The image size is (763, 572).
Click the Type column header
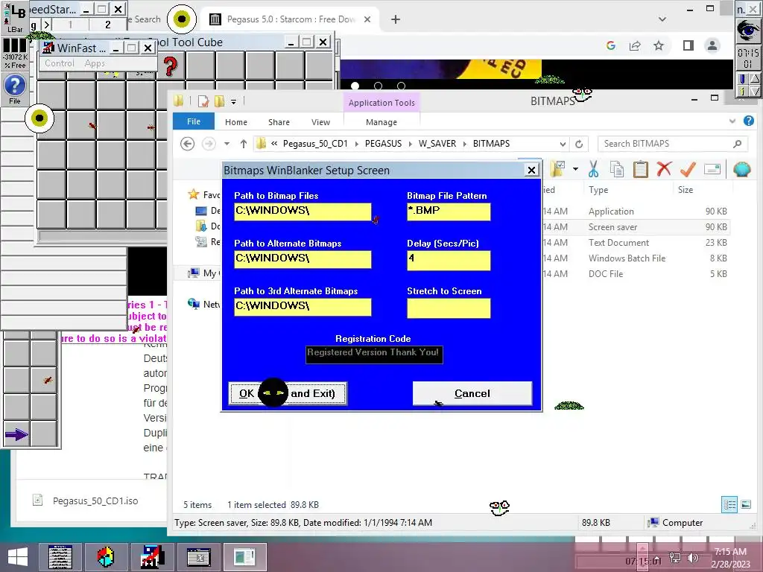click(598, 190)
